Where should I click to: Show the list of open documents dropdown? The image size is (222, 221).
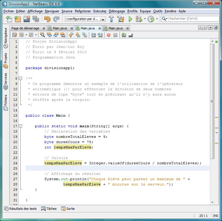click(x=210, y=28)
